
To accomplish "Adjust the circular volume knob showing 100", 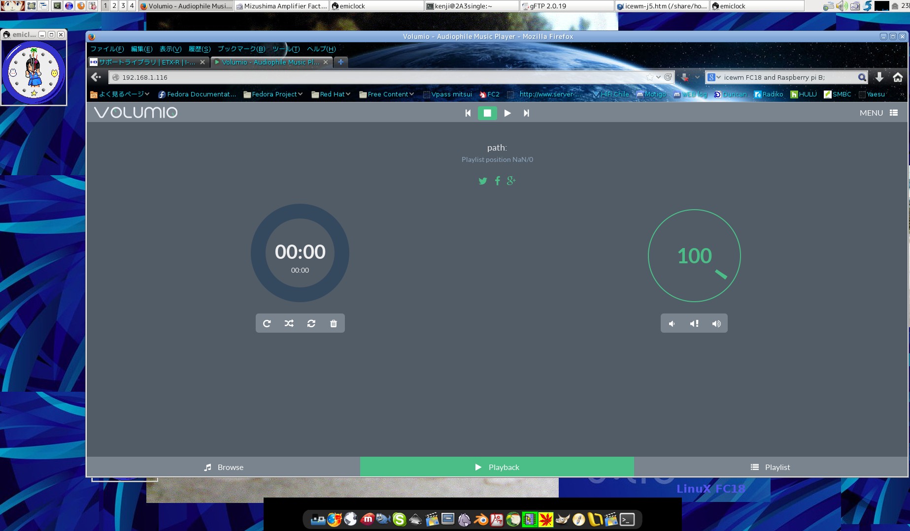I will [694, 255].
